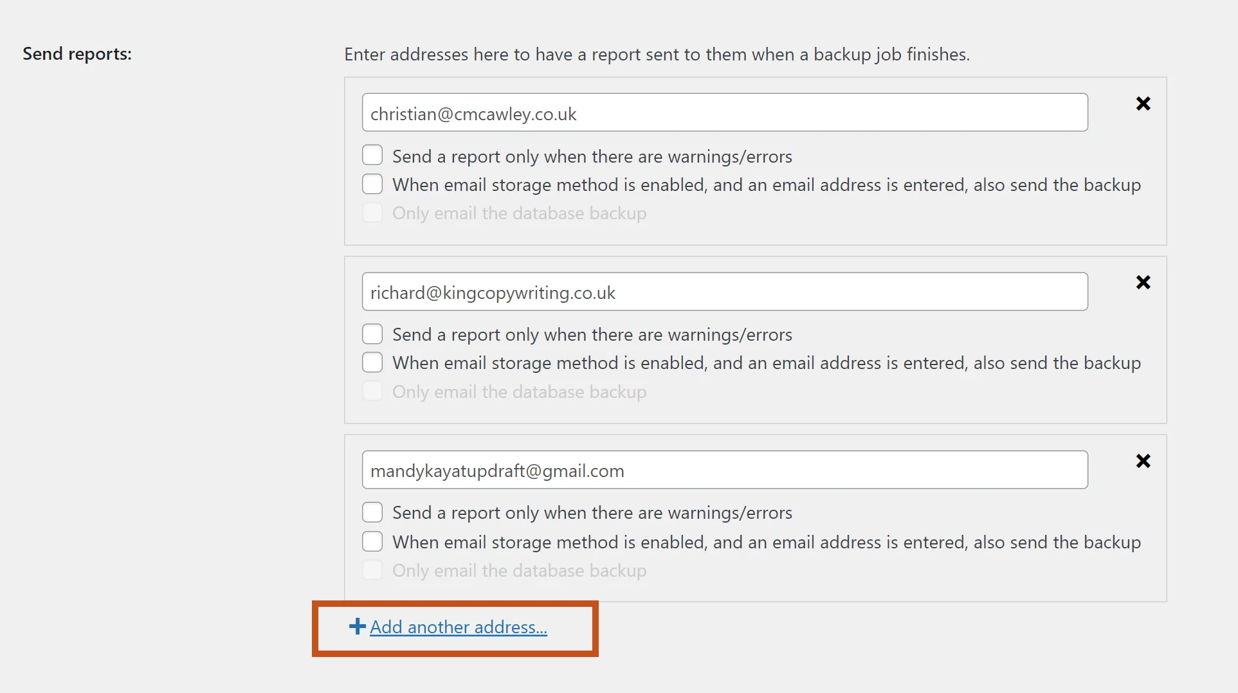Remove the mandykayatupdraft@gmail.com address entry
The image size is (1238, 693).
tap(1143, 461)
